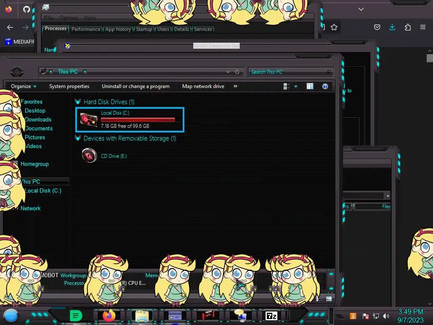This screenshot has width=433, height=325.
Task: Open Organize dropdown menu
Action: [x=24, y=86]
